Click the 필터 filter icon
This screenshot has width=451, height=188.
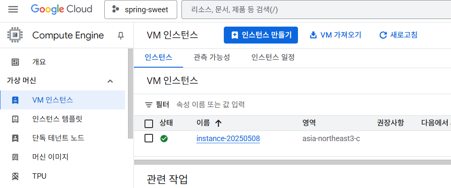click(x=148, y=105)
